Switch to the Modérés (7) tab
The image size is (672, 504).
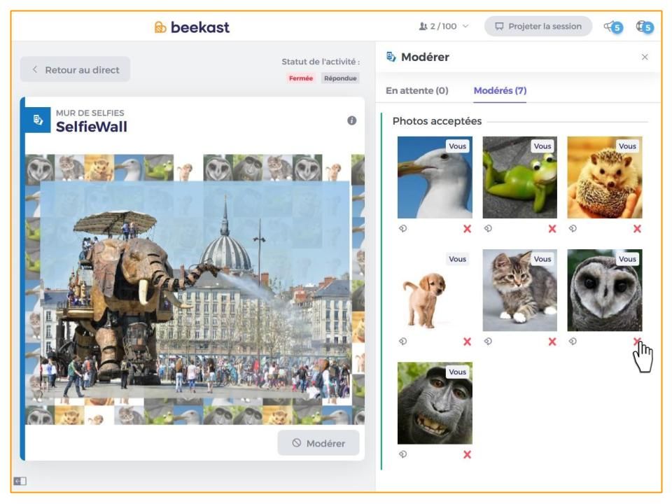(x=500, y=90)
